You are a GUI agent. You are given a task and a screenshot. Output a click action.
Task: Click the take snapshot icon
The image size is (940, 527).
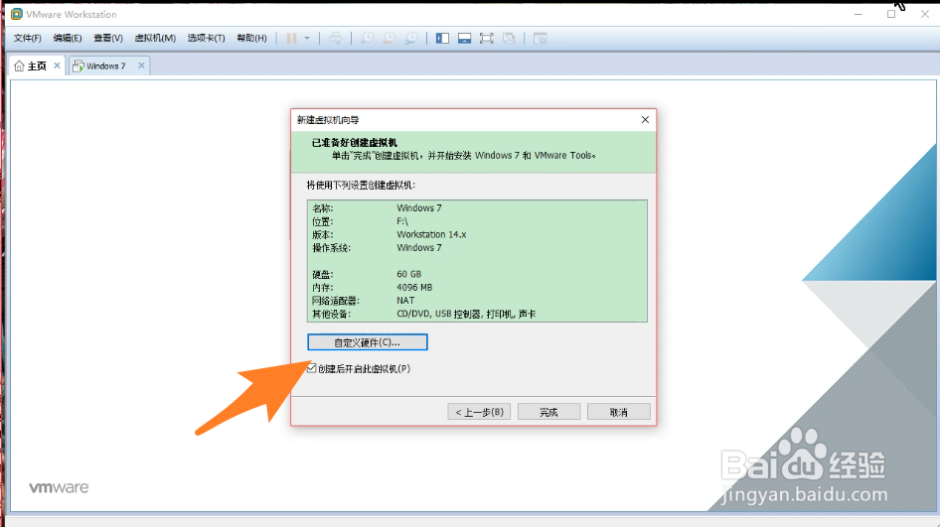[367, 39]
